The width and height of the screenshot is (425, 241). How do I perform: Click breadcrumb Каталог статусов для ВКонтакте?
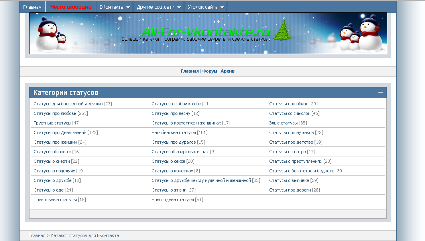[x=85, y=235]
